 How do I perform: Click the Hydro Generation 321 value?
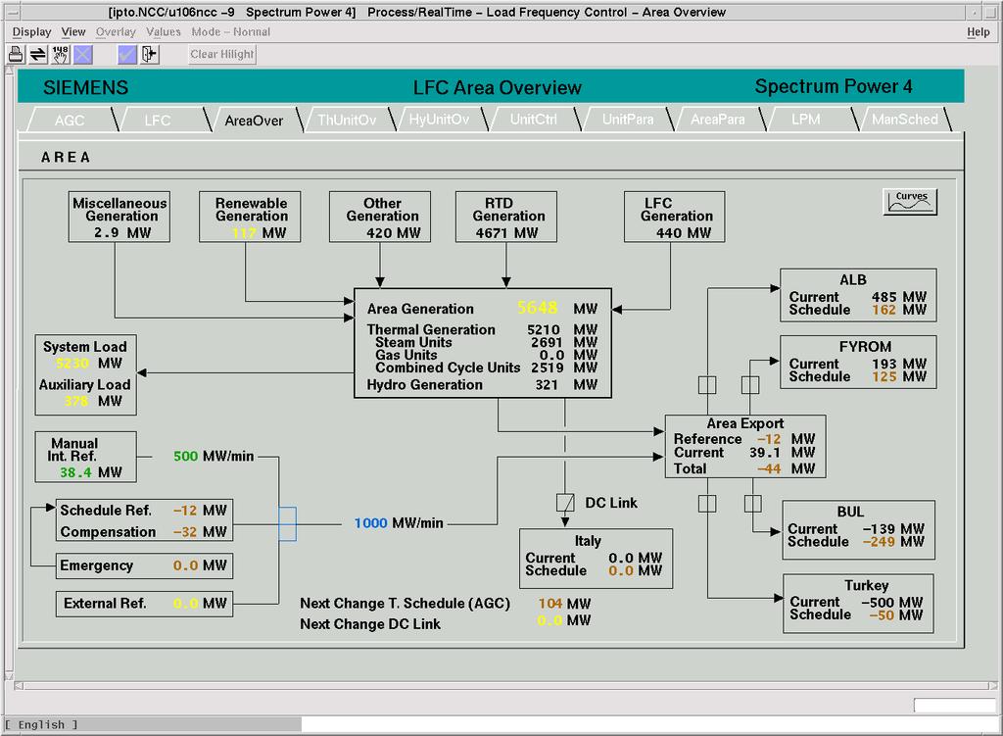pos(547,384)
